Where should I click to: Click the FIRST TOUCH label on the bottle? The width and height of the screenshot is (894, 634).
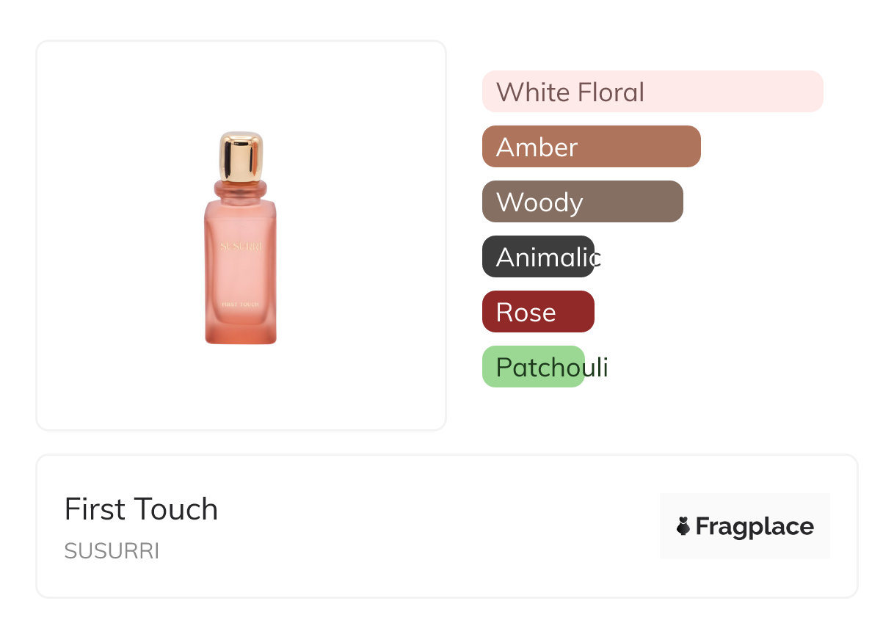point(240,304)
